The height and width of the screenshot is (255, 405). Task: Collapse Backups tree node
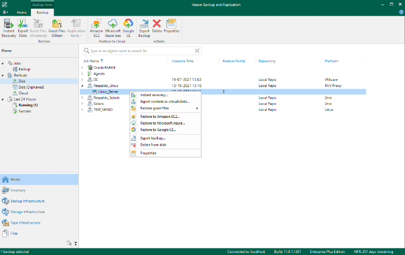[x=3, y=75]
